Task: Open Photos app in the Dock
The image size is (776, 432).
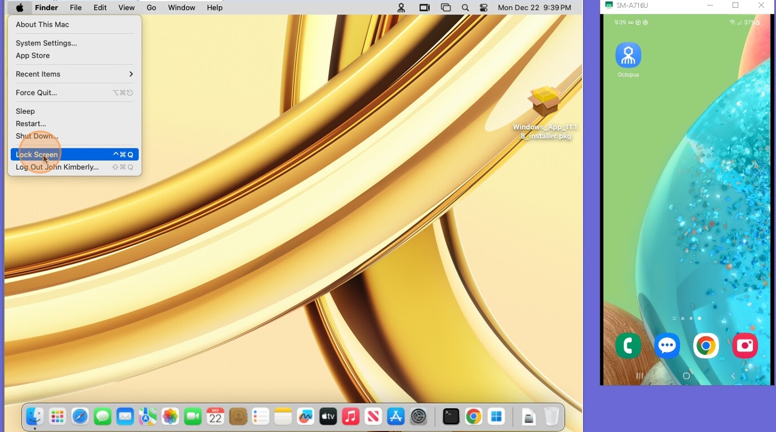Action: click(170, 416)
